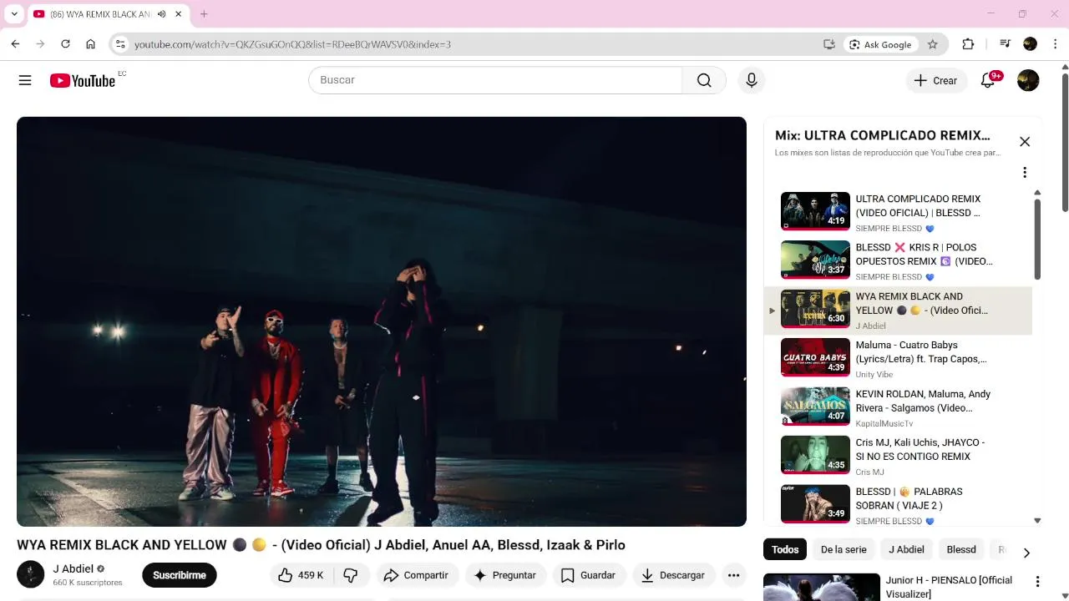The image size is (1069, 601).
Task: Play PALABRAS SOBRAN (VIAJE 2) thumbnail
Action: [815, 504]
